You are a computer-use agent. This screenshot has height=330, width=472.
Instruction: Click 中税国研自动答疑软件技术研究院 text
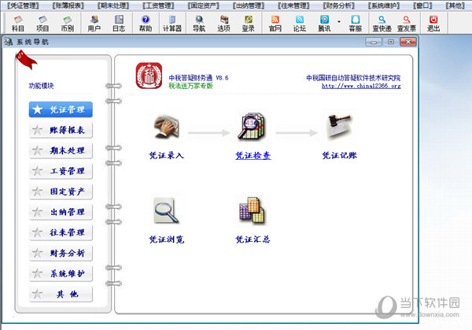tap(353, 78)
